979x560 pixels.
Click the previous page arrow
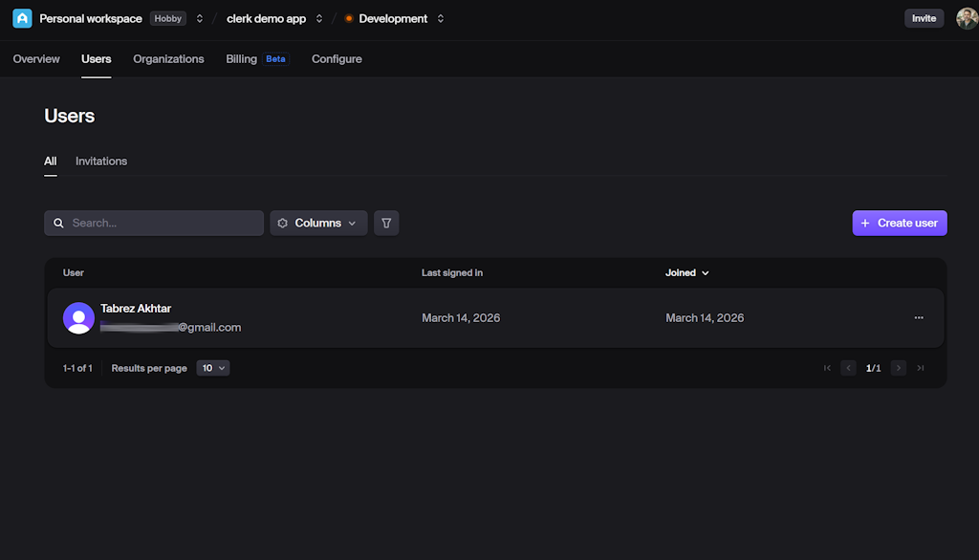click(x=848, y=367)
